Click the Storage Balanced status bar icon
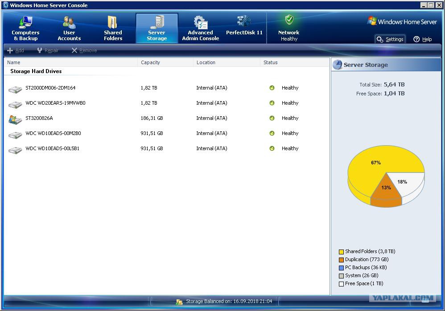Viewport: 445px width, 311px height. (x=179, y=302)
